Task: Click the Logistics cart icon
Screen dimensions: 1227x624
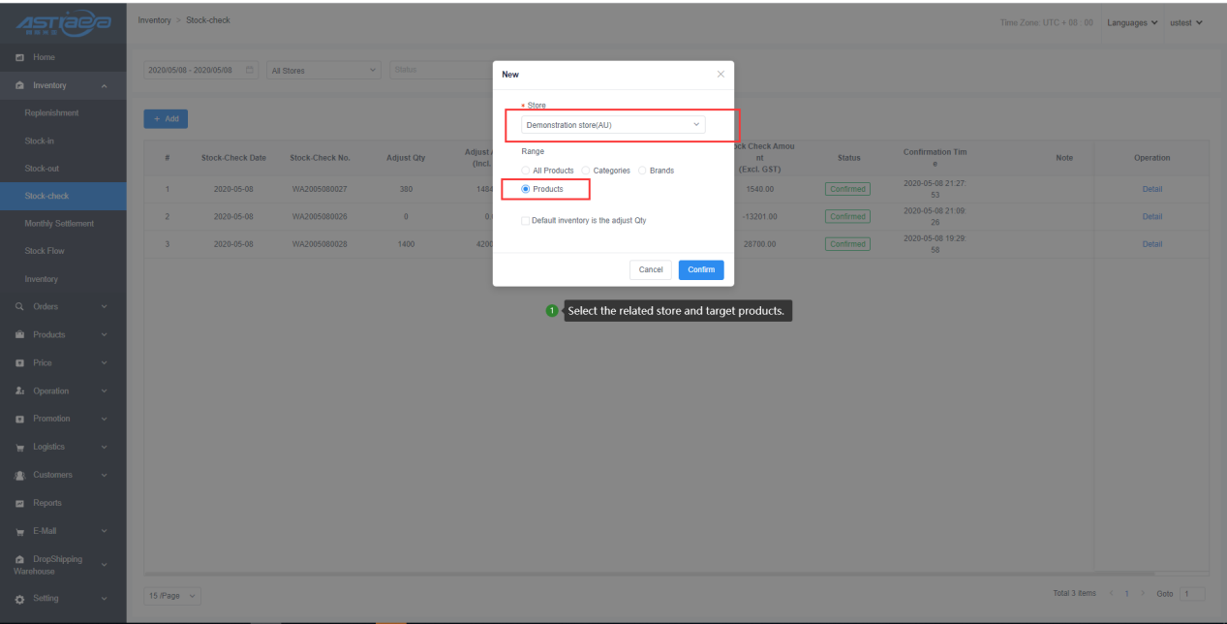Action: [19, 448]
